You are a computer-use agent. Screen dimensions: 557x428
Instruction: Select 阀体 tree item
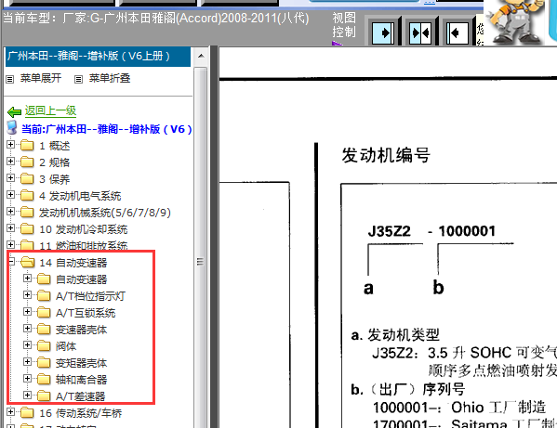(x=66, y=346)
